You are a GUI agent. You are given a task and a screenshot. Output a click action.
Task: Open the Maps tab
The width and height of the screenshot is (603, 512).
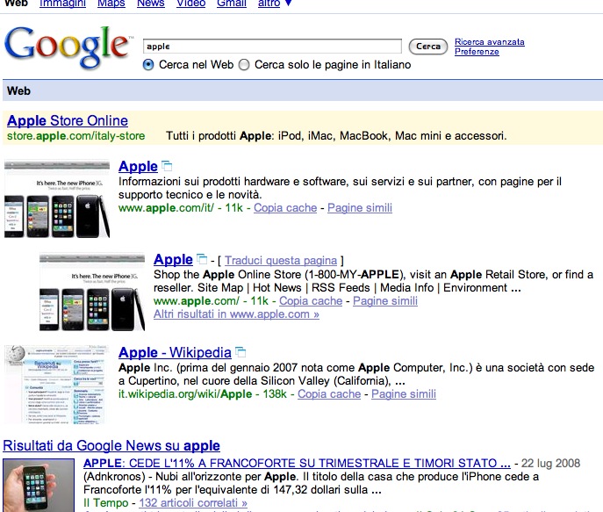pos(111,4)
